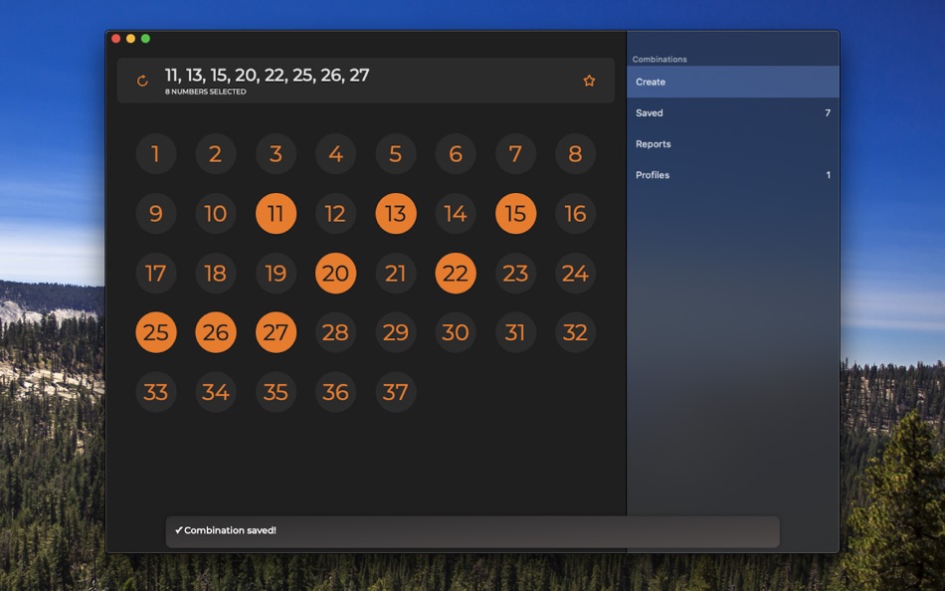The image size is (945, 591).
Task: Deselect highlighted number 20
Action: [x=335, y=274]
